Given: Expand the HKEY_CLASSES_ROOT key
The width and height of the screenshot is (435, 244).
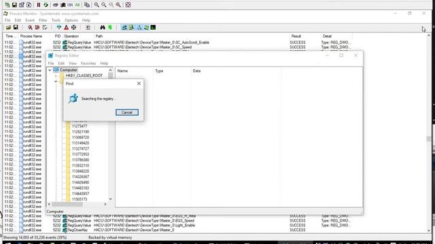Looking at the screenshot, I should (56, 75).
